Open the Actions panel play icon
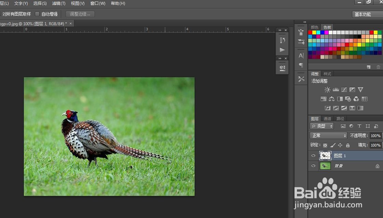383x218 pixels. 282,50
